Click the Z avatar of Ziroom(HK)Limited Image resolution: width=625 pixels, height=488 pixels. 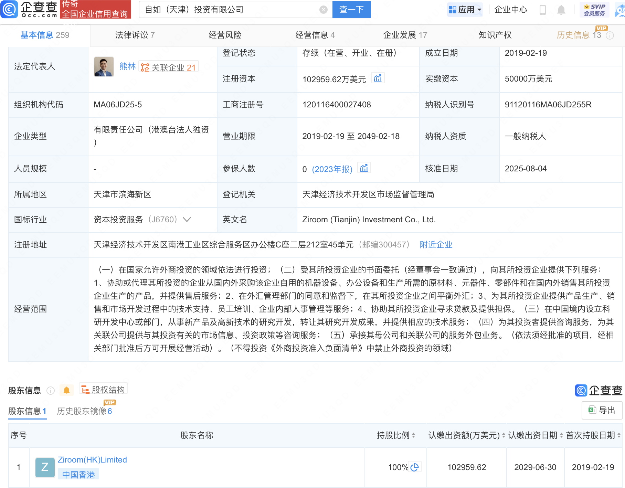point(45,467)
